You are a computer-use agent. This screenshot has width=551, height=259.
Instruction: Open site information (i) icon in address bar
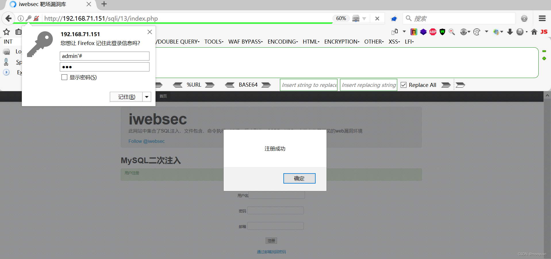point(21,18)
